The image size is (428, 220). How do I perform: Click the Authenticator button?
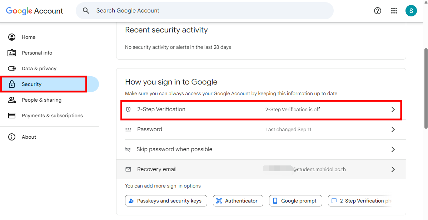(x=238, y=201)
